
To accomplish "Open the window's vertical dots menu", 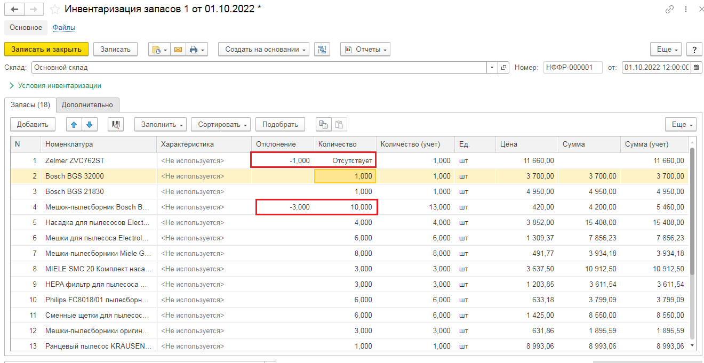I will pyautogui.click(x=686, y=10).
